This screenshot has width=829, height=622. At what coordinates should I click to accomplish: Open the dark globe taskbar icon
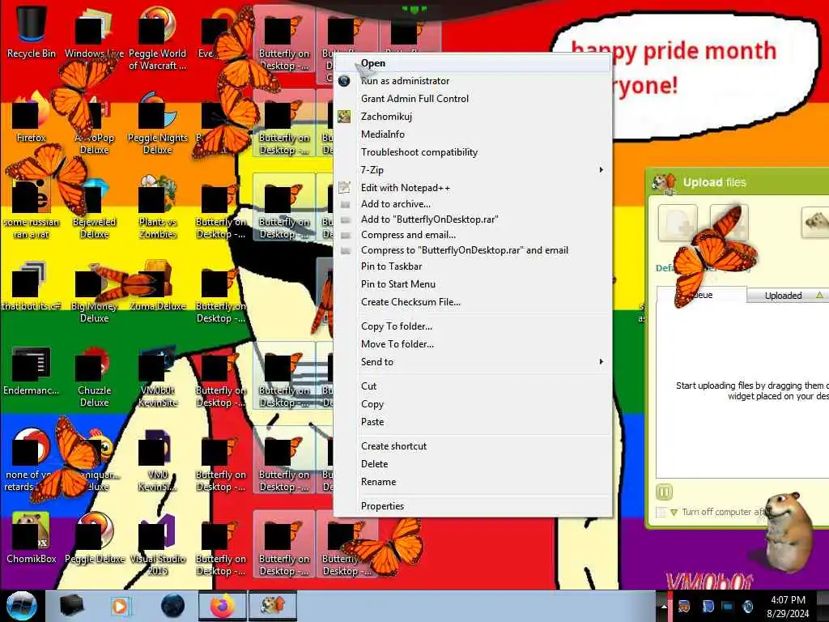coord(172,606)
